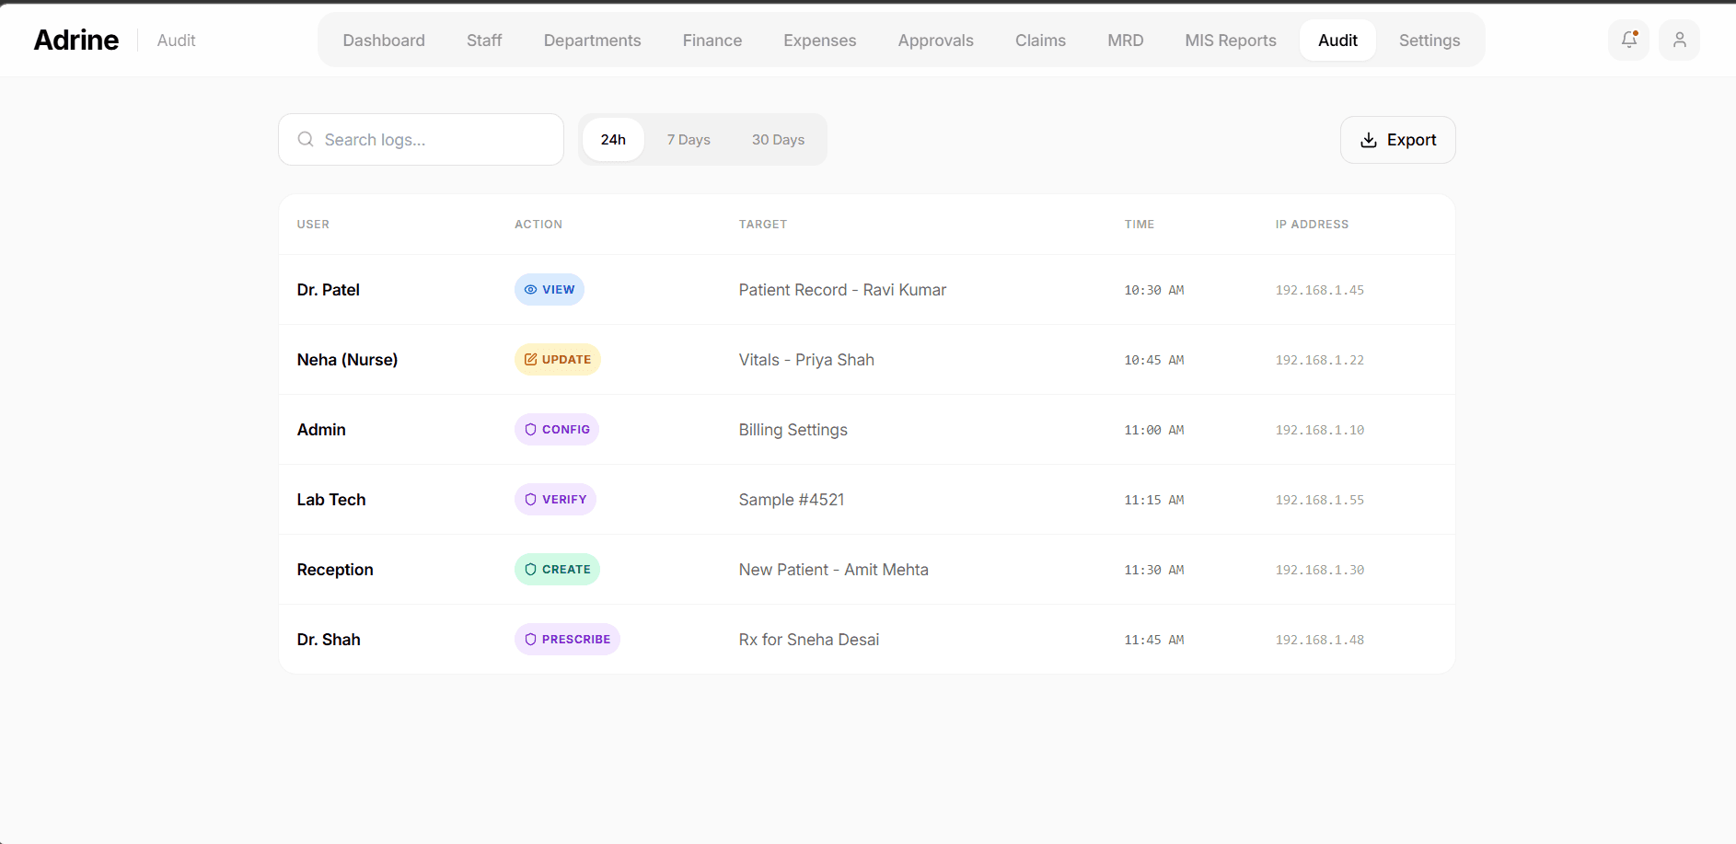Image resolution: width=1736 pixels, height=844 pixels.
Task: Open the Audit tab in navigation
Action: pyautogui.click(x=1337, y=40)
